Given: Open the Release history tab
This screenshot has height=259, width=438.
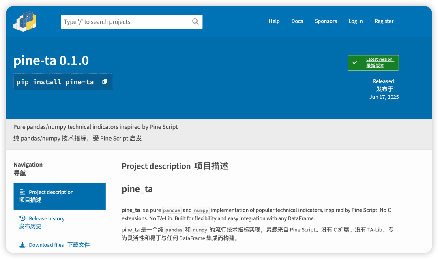Looking at the screenshot, I should pyautogui.click(x=42, y=222).
